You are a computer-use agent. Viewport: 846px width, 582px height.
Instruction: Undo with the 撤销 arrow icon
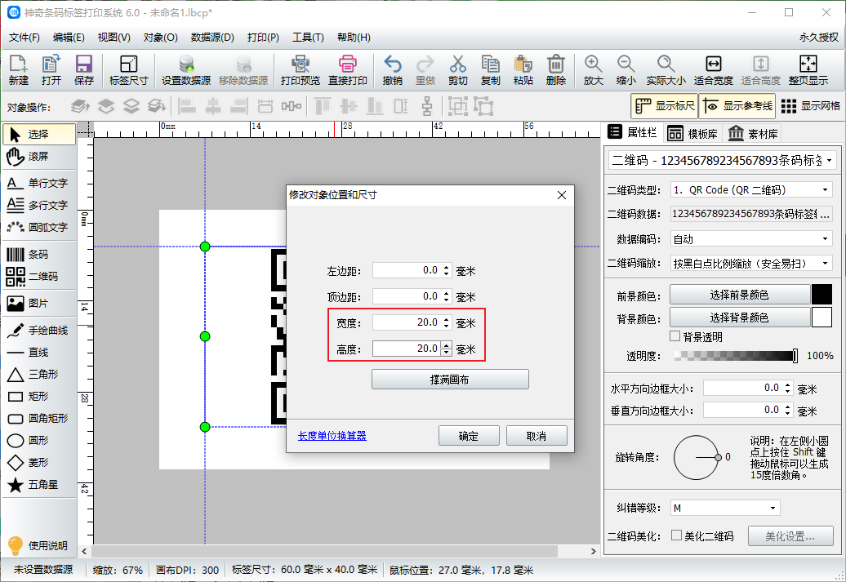pyautogui.click(x=392, y=70)
